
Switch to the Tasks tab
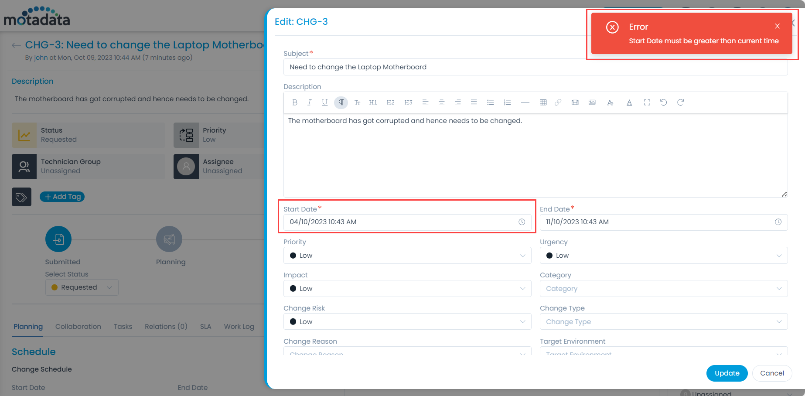pyautogui.click(x=123, y=327)
